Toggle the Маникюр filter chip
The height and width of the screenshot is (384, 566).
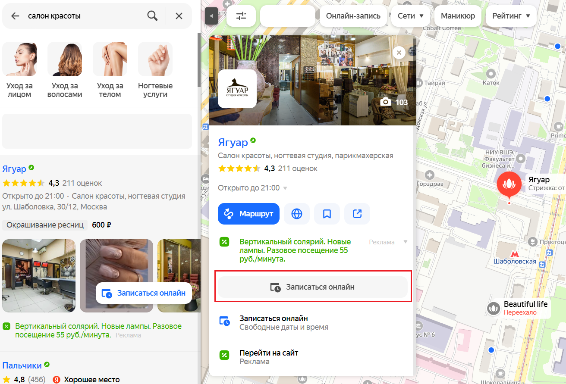tap(458, 16)
